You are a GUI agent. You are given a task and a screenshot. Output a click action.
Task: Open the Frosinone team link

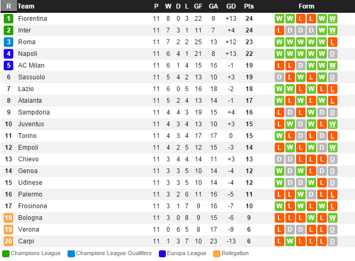[32, 206]
